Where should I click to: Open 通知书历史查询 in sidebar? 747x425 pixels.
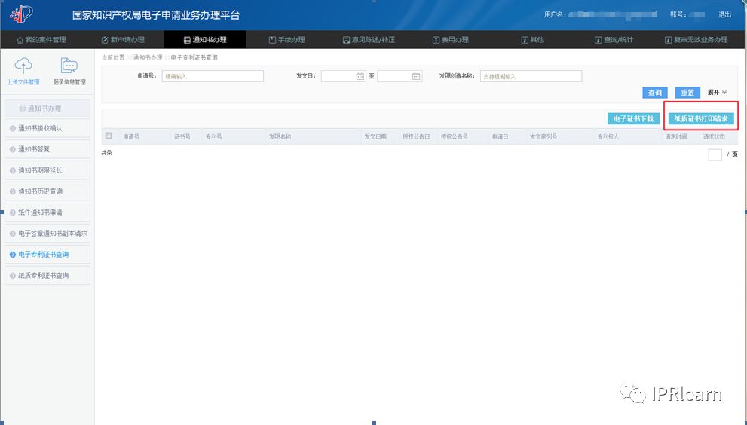click(47, 191)
